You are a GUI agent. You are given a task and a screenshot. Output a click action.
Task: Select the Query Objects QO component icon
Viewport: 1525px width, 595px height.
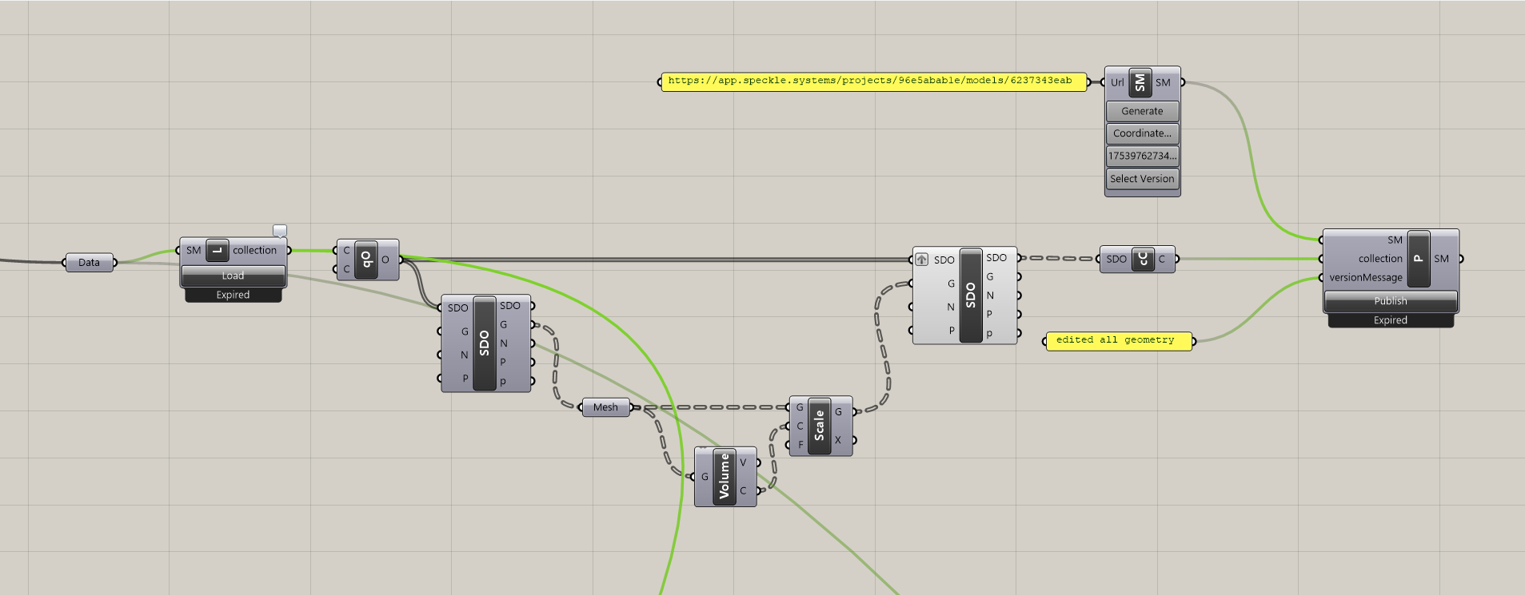(366, 260)
